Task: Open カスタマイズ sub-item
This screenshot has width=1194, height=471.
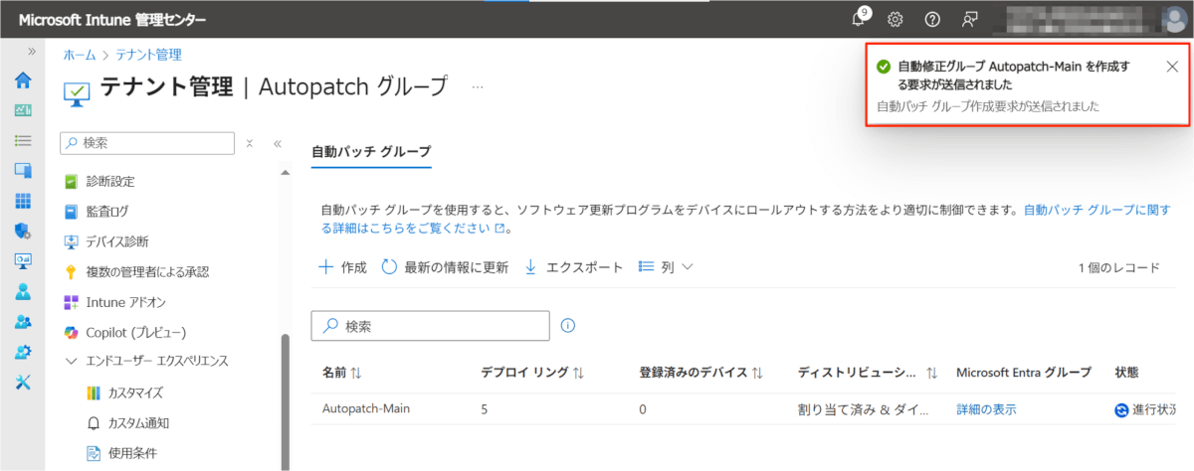Action: 135,393
